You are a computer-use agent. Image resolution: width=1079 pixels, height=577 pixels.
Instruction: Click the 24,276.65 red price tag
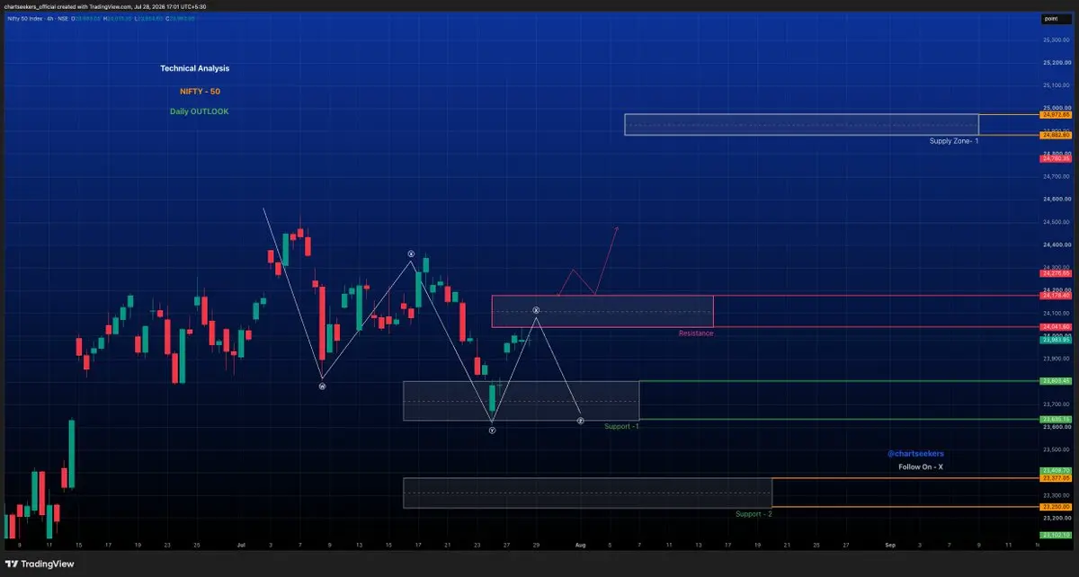pyautogui.click(x=1056, y=272)
